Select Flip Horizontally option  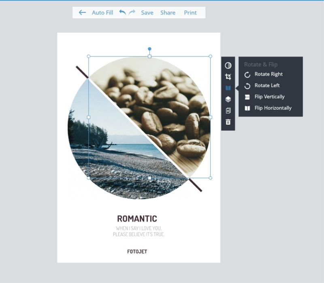pyautogui.click(x=273, y=108)
